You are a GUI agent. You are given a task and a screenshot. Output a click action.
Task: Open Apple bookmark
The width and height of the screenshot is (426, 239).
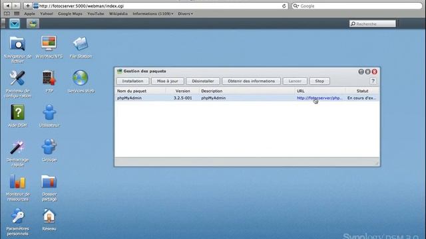29,13
